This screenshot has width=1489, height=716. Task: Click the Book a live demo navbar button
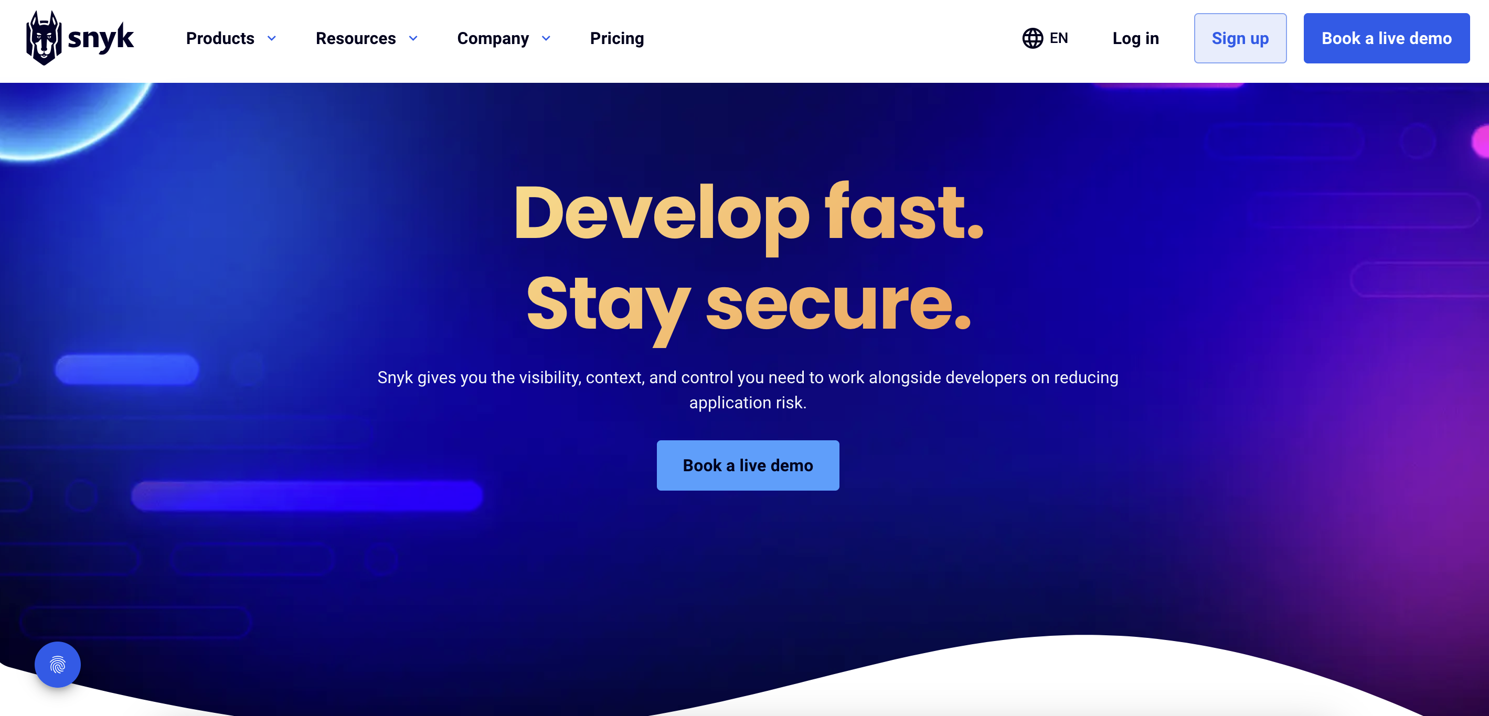[x=1387, y=38]
